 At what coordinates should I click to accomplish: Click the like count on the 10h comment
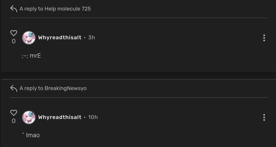pyautogui.click(x=14, y=121)
